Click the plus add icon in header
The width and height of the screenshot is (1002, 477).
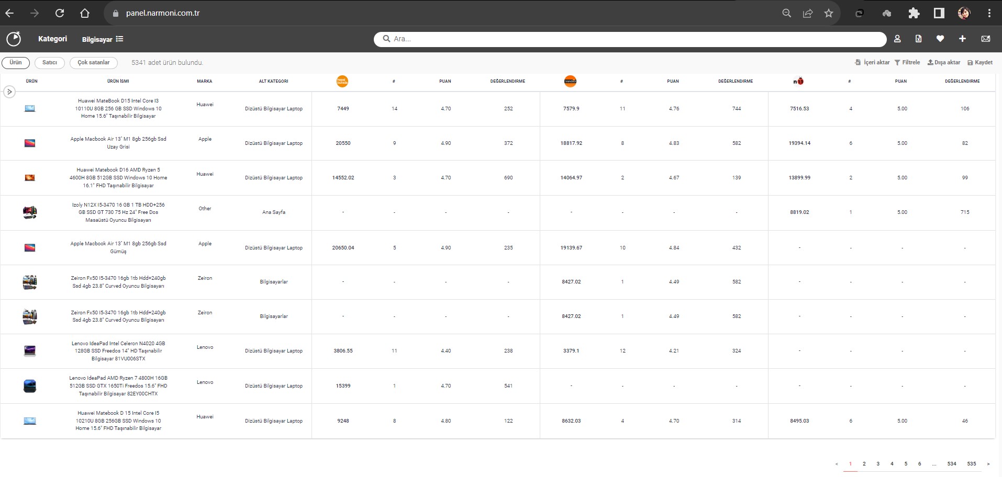[x=962, y=39]
